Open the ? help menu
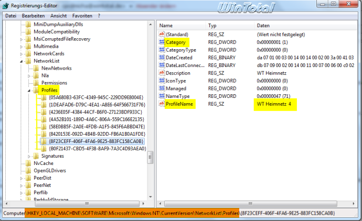Screen dimensions: 362x221 pyautogui.click(x=99, y=16)
